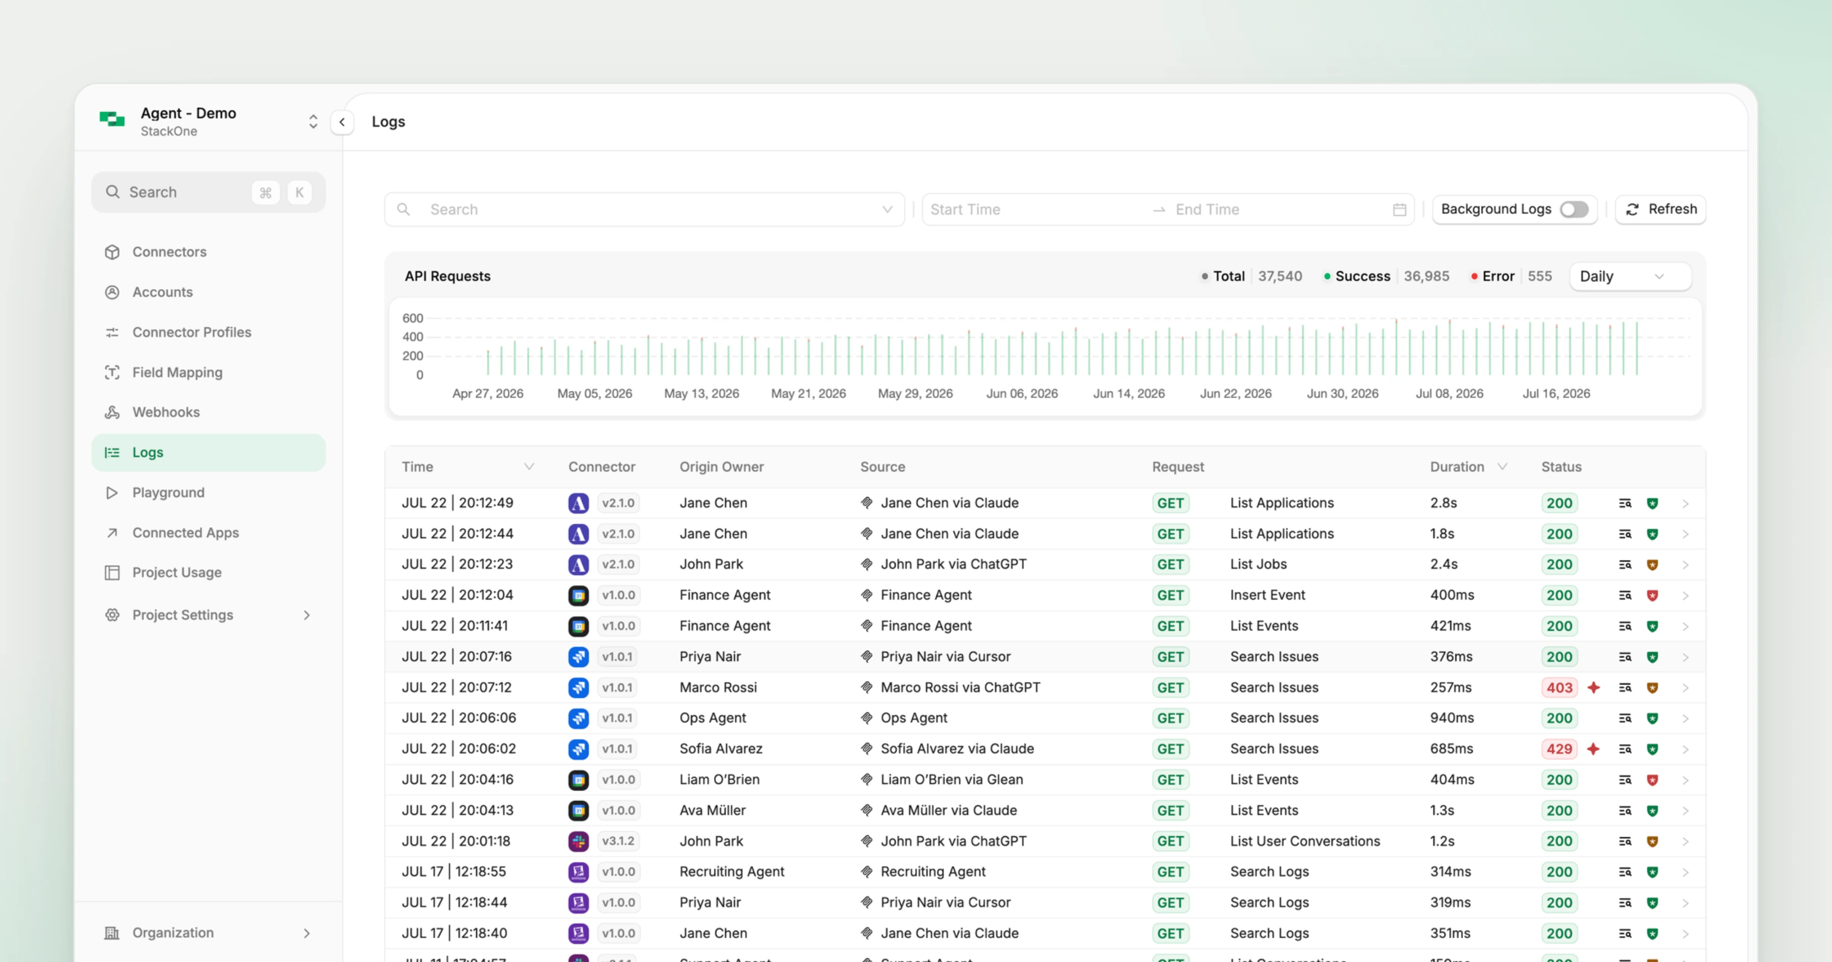The image size is (1832, 962).
Task: Sort by the Time column arrow
Action: tap(528, 467)
